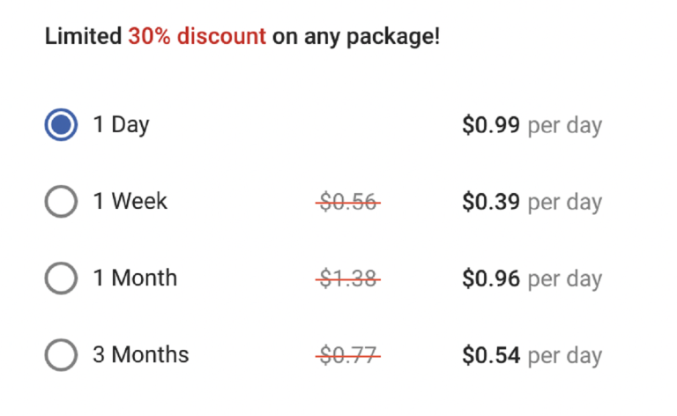Image resolution: width=677 pixels, height=416 pixels.
Task: Click "per day" text beside $0.54
Action: pyautogui.click(x=564, y=356)
